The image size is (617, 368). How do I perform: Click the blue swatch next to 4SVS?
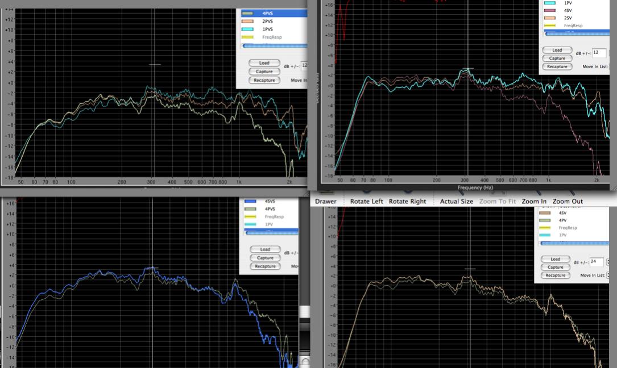(250, 201)
